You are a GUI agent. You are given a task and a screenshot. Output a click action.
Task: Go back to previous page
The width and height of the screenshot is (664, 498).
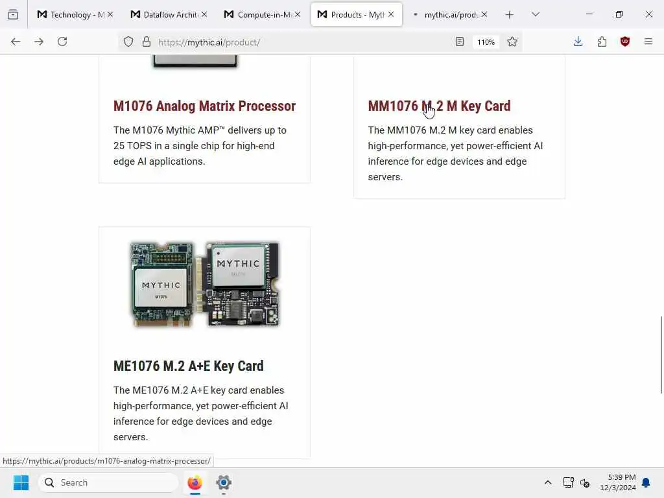coord(16,41)
